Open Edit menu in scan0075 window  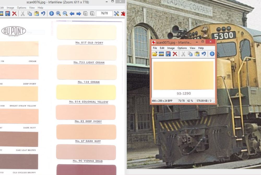[x=162, y=48]
